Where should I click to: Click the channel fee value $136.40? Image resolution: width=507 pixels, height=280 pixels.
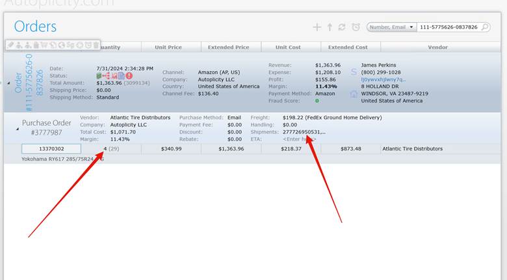click(208, 93)
